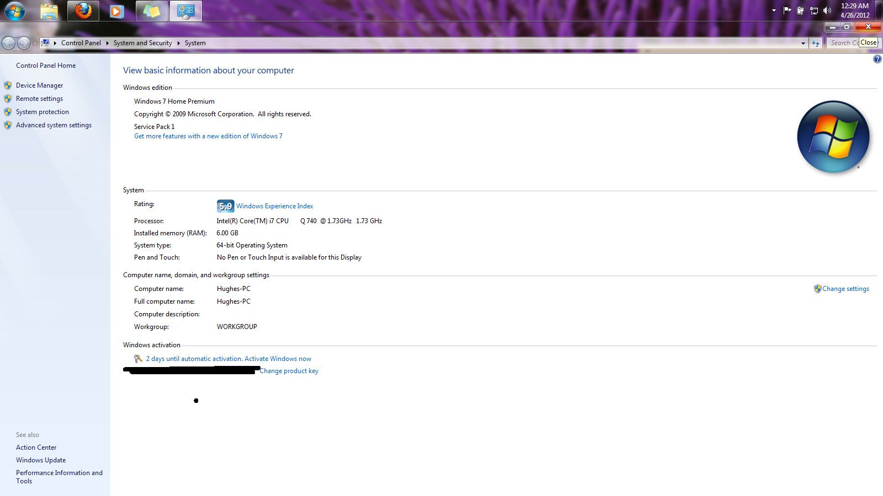Click the 5.9 rating badge
Image resolution: width=883 pixels, height=496 pixels.
click(x=226, y=206)
